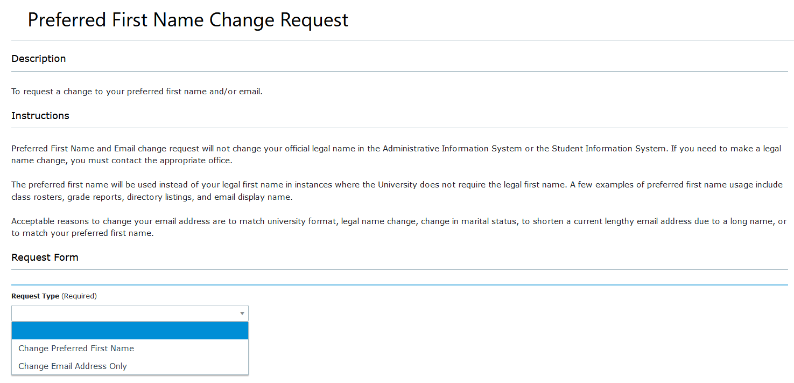This screenshot has height=383, width=794.
Task: Click the Description section header
Action: click(x=38, y=58)
